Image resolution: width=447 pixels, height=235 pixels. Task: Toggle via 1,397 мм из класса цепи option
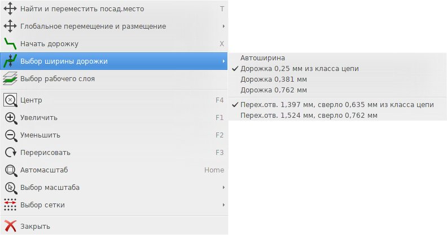[x=338, y=105]
